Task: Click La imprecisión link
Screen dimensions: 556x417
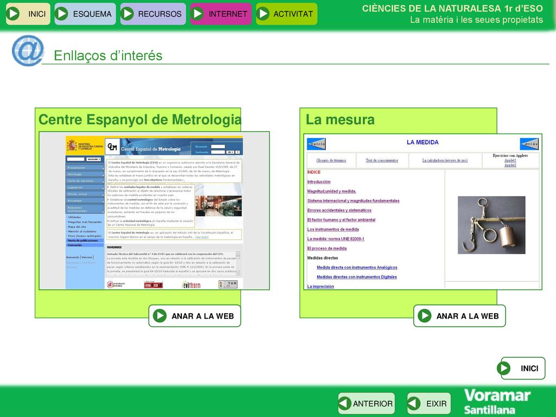Action: tap(320, 287)
